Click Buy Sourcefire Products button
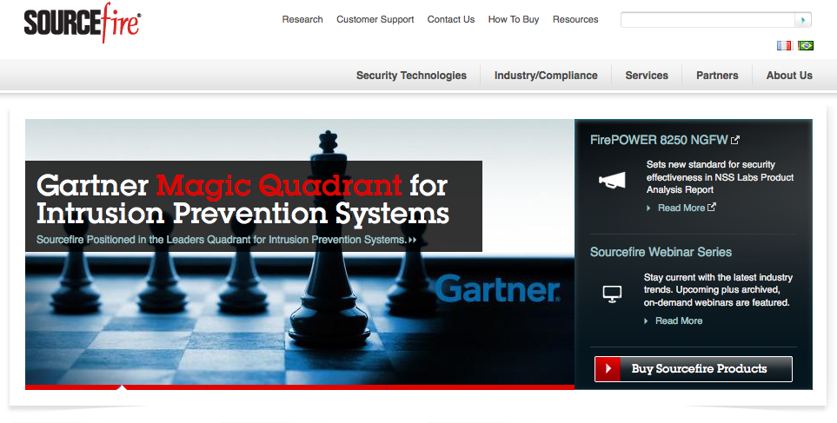 tap(694, 368)
